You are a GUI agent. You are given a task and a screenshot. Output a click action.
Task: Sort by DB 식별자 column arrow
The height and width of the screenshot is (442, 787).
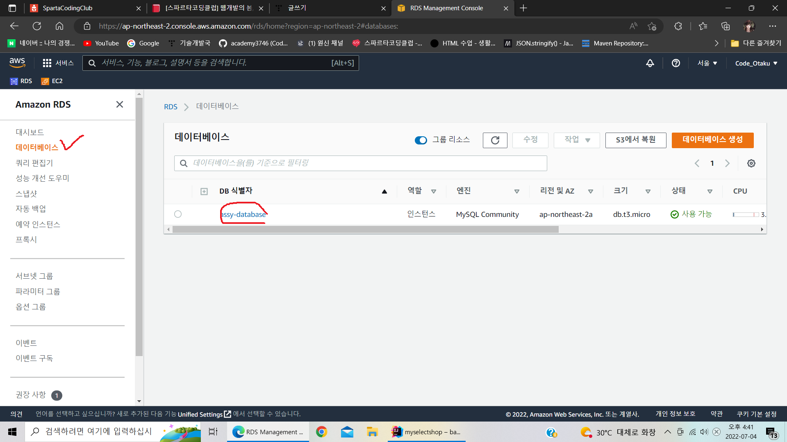(384, 191)
